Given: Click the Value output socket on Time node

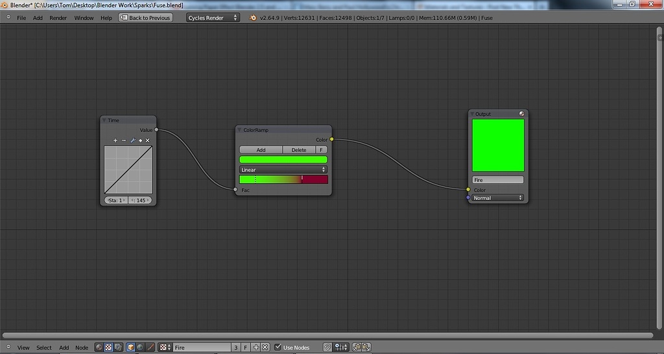Looking at the screenshot, I should click(x=156, y=129).
